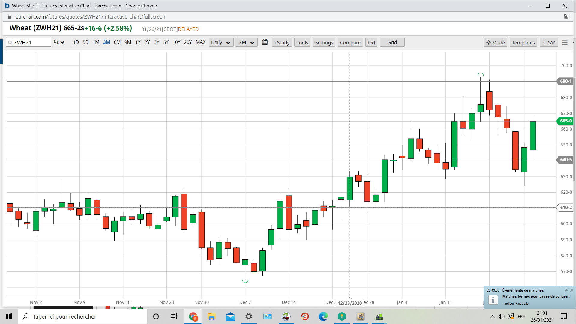Click the 665-0 current price label
This screenshot has width=576, height=324.
[565, 121]
